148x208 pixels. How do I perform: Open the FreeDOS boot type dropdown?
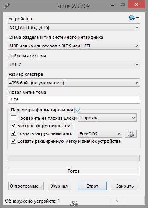tap(100, 134)
